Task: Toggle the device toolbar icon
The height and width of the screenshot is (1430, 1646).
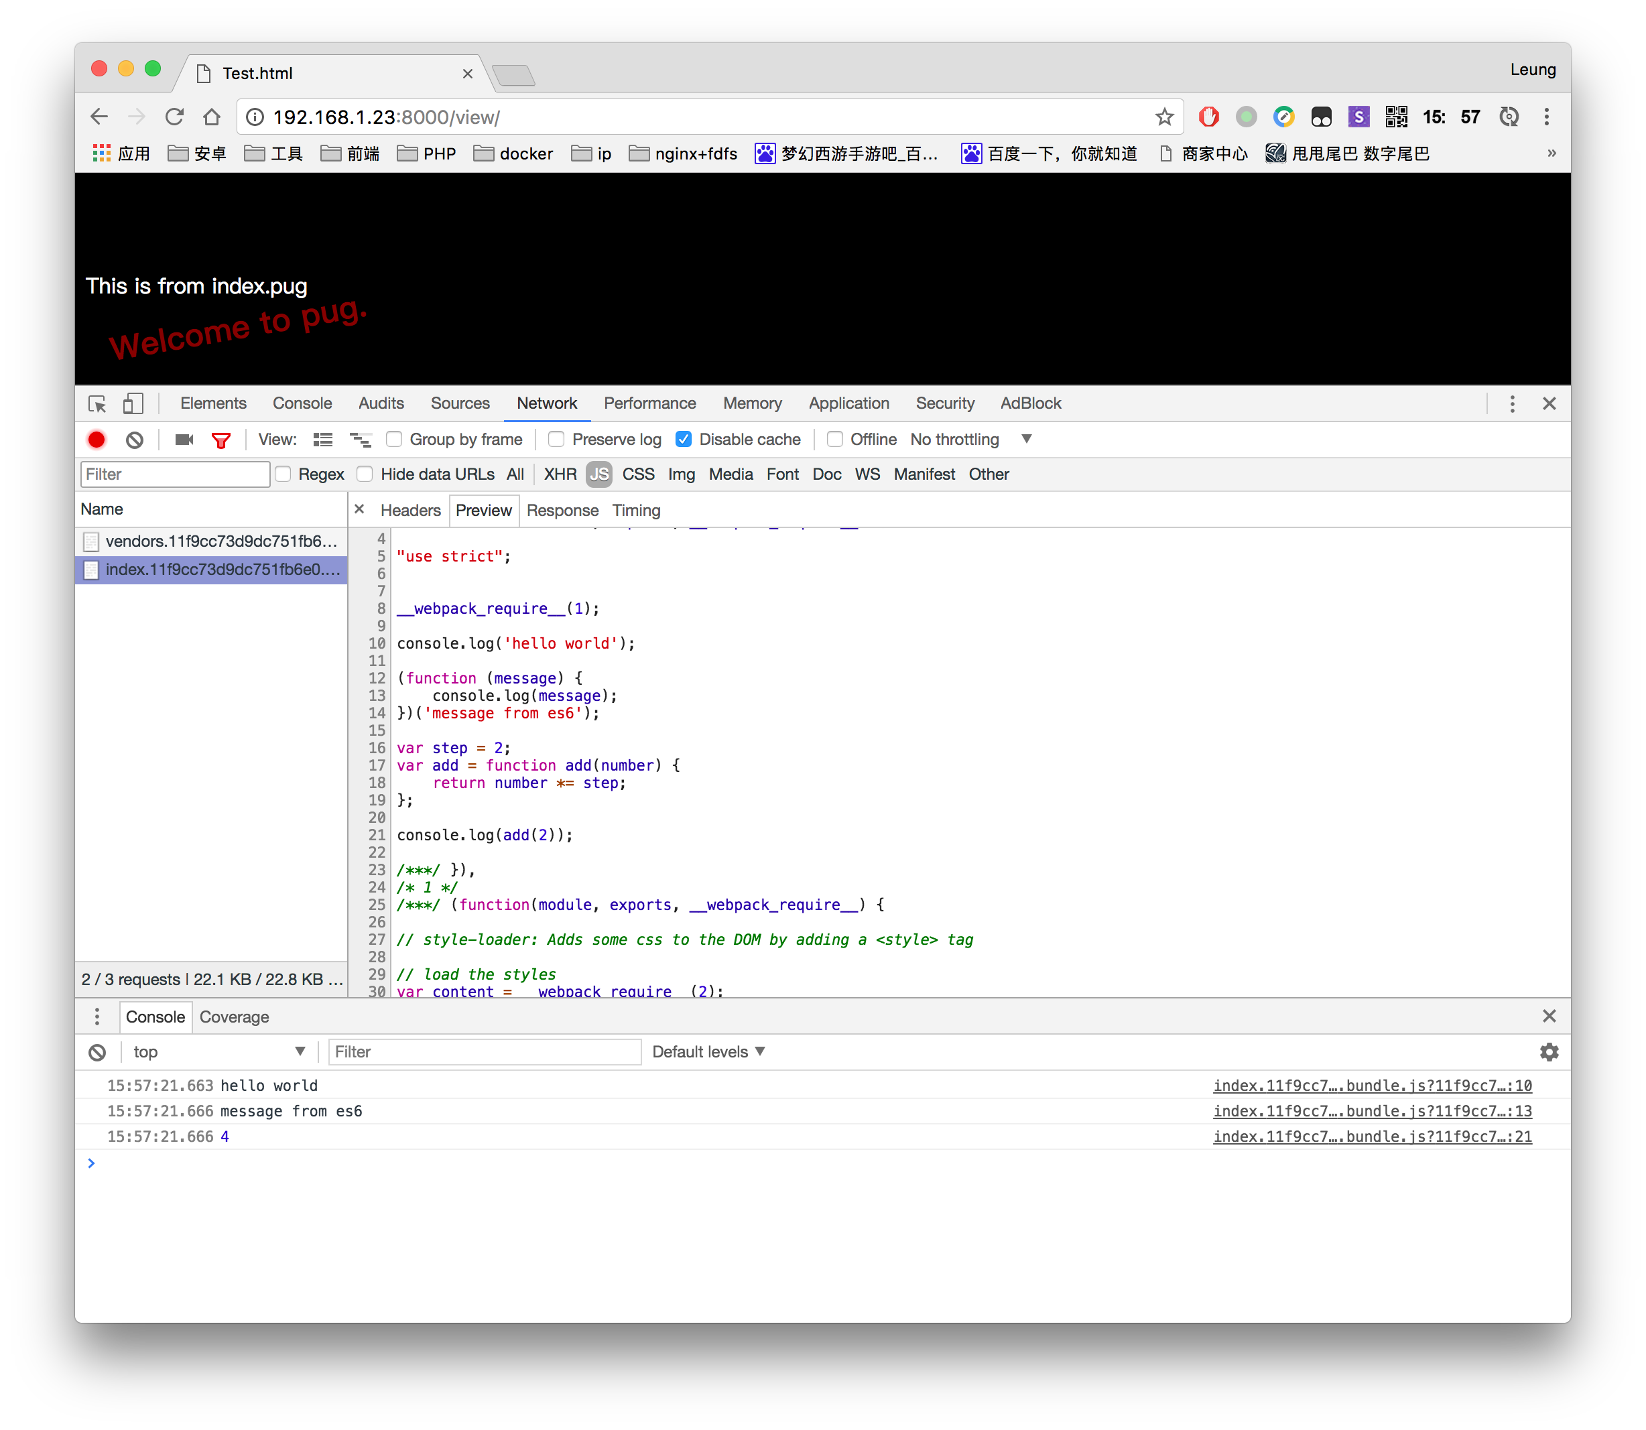Action: click(133, 404)
